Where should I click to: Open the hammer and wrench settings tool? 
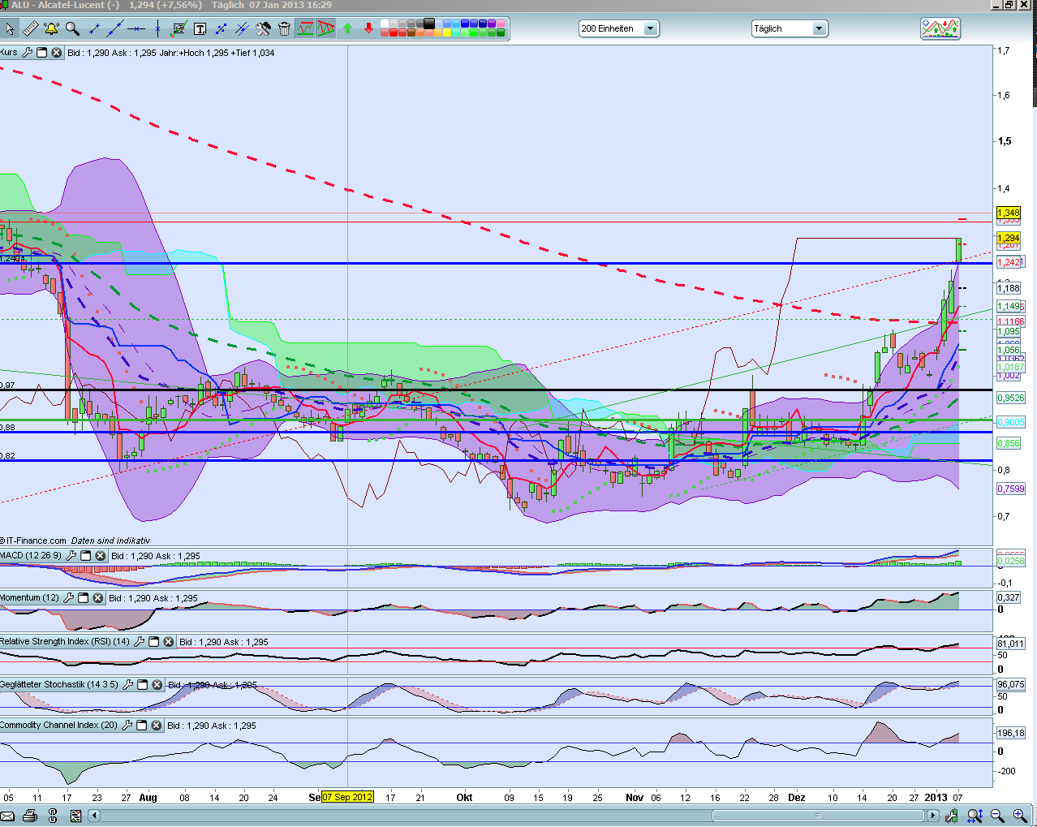pos(263,29)
